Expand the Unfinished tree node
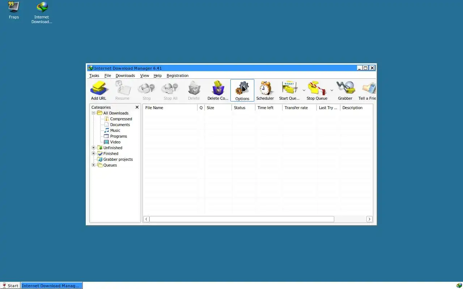 point(93,148)
